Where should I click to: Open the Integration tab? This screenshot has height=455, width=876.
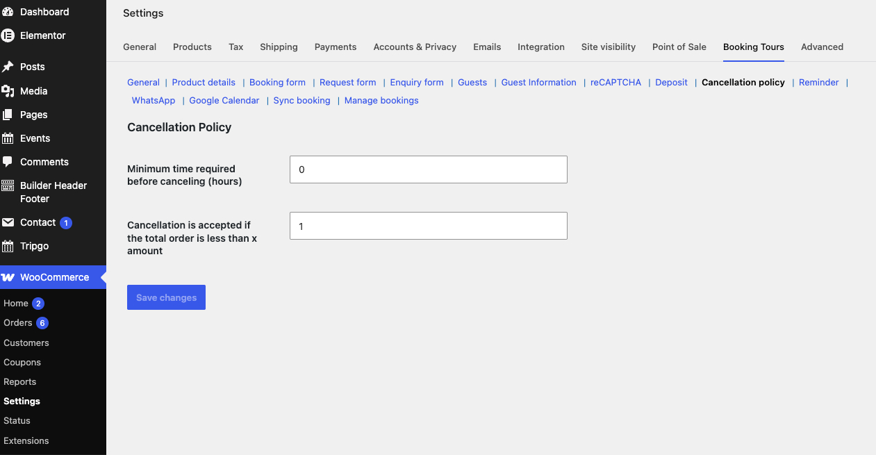tap(541, 47)
